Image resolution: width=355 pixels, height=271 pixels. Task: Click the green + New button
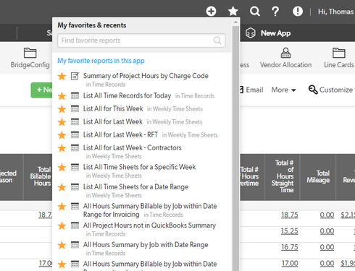41,90
